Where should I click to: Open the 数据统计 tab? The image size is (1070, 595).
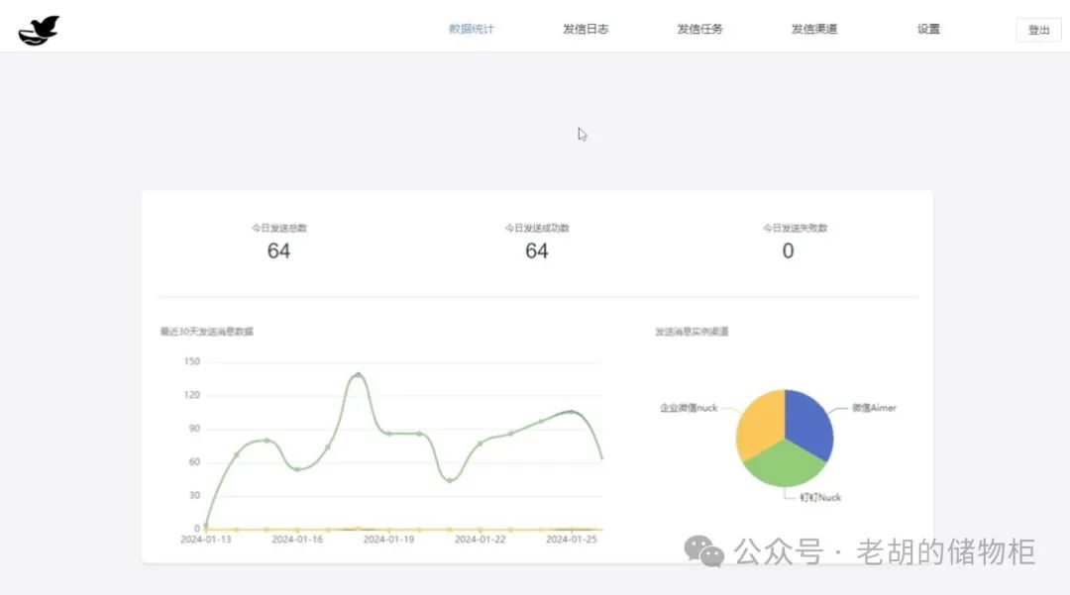point(471,30)
